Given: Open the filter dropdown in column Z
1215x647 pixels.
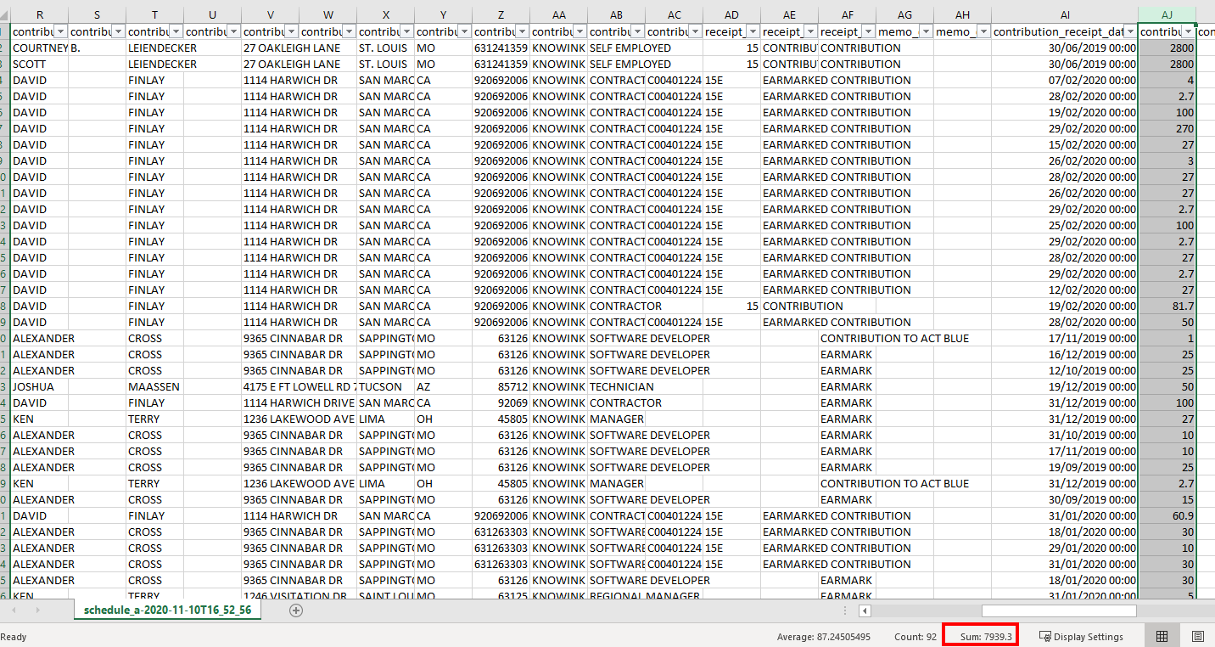Looking at the screenshot, I should 522,31.
